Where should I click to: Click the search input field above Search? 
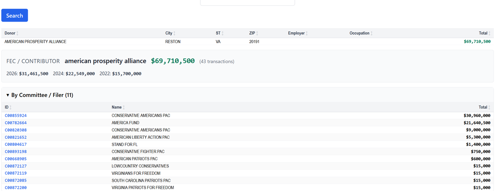pyautogui.click(x=247, y=2)
